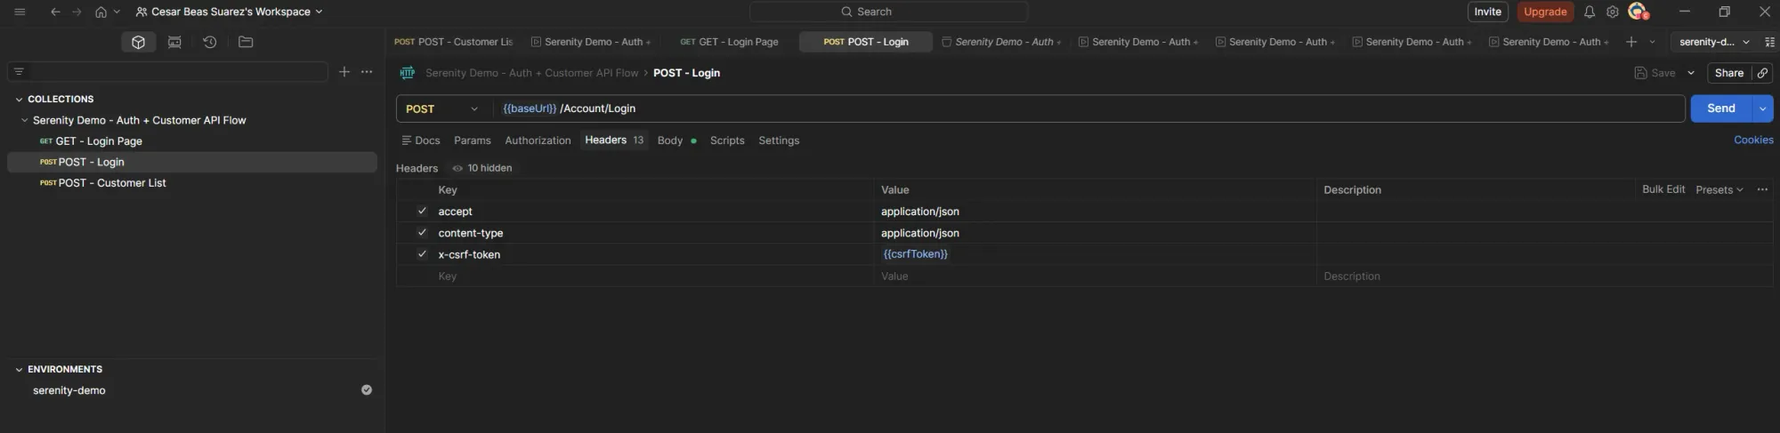Click the Docs icon tab
Viewport: 1780px width, 433px height.
pos(421,140)
